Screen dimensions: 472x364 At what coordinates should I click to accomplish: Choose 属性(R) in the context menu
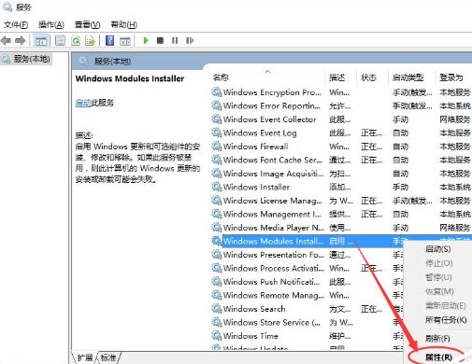[438, 357]
